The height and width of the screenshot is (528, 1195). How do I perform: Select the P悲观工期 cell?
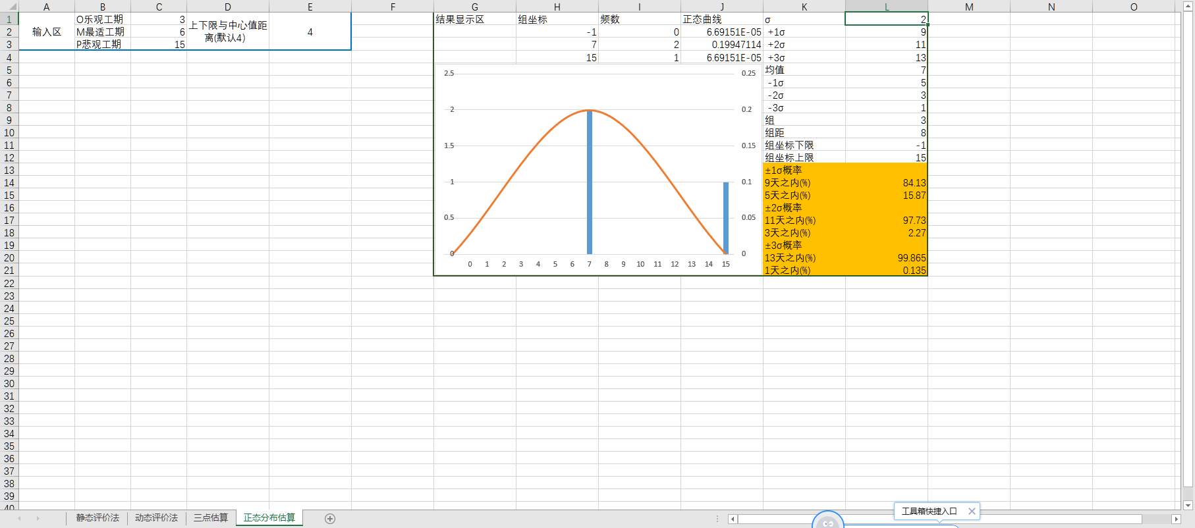click(103, 44)
